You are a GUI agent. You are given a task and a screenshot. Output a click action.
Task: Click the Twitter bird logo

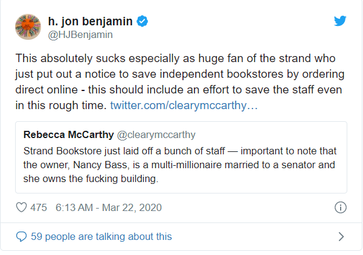340,21
